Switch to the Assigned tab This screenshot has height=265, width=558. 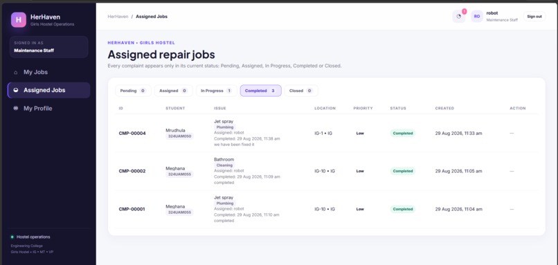[x=173, y=91]
